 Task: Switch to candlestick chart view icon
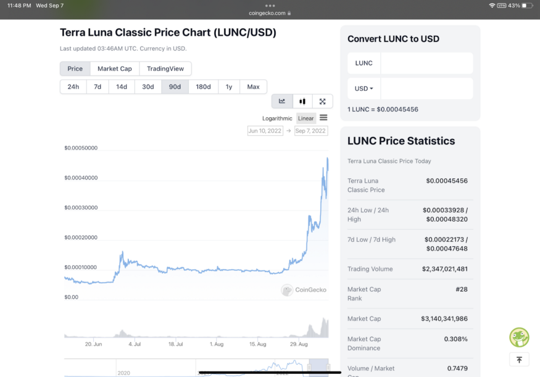pos(302,101)
